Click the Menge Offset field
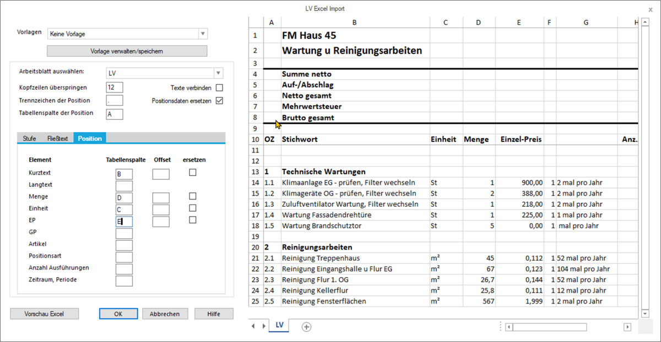Viewport: 661px width, 342px height. 161,198
